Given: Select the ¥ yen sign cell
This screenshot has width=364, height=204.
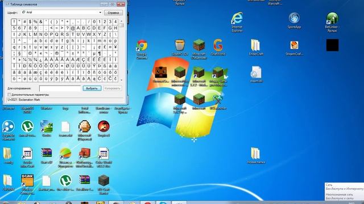Looking at the screenshot, I should click(115, 47).
